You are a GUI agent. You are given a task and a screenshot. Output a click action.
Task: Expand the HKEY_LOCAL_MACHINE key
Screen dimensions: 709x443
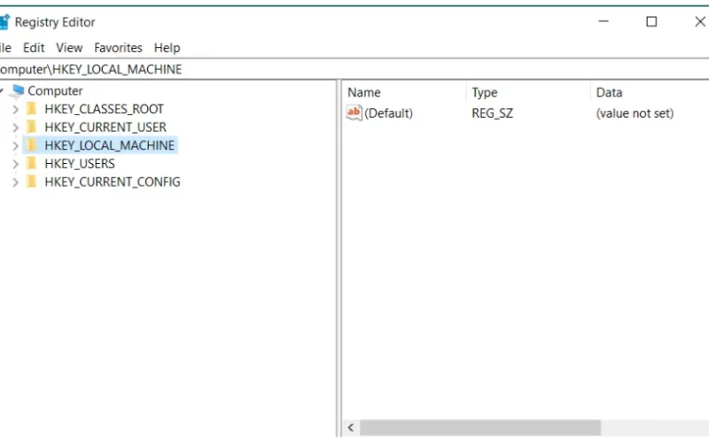[x=15, y=145]
